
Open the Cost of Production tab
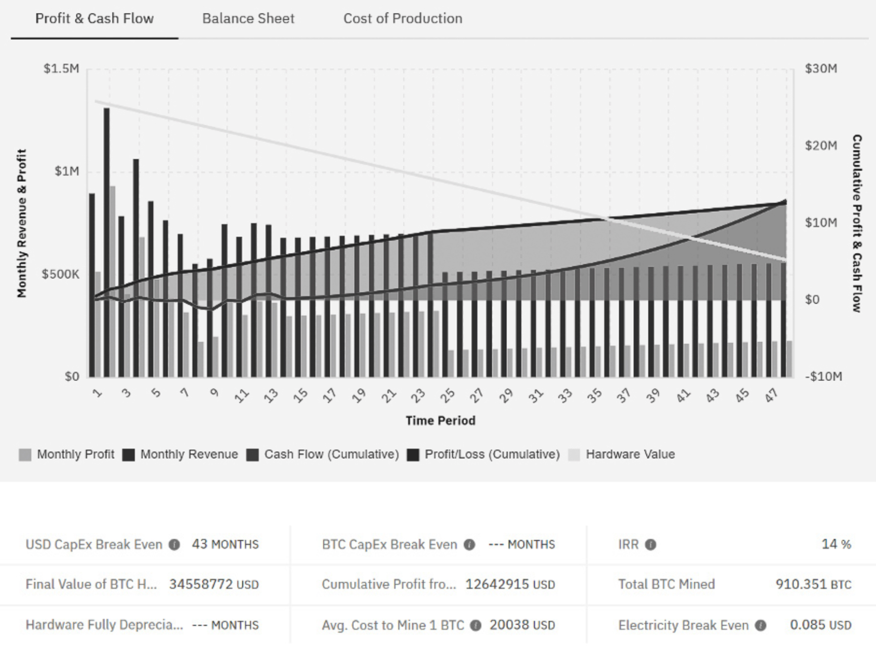pos(403,19)
